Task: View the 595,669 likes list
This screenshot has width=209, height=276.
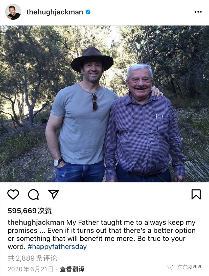Action: [30, 211]
